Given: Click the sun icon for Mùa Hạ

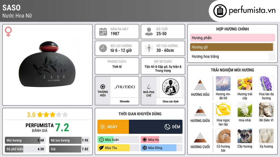Looking at the screenshot, I should click(145, 140).
